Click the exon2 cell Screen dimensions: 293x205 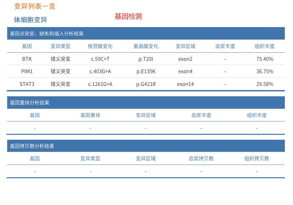coord(185,59)
